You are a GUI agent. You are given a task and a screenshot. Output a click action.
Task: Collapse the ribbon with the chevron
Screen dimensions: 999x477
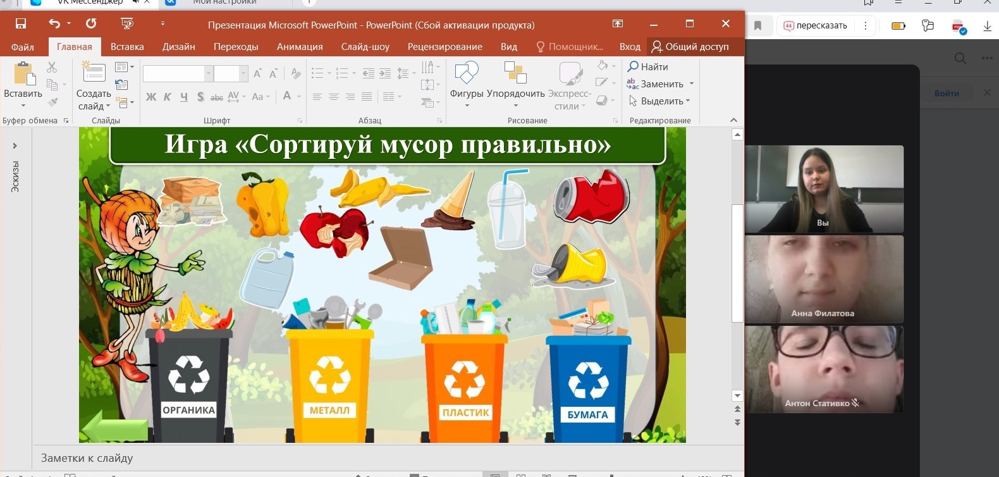pyautogui.click(x=733, y=120)
